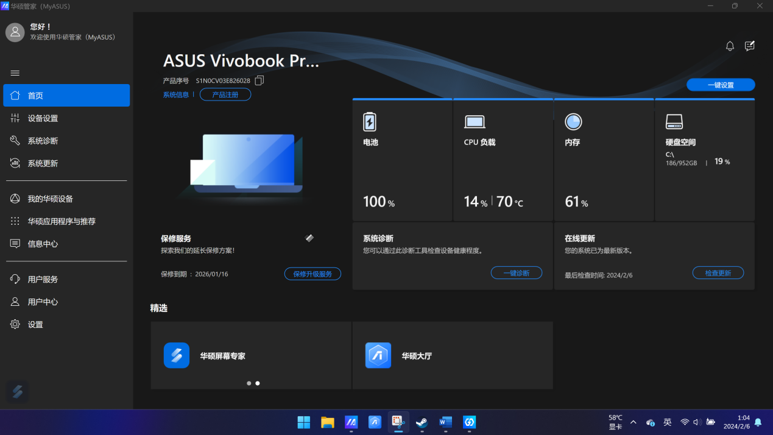Run 一键诊断 system diagnosis

pyautogui.click(x=516, y=272)
